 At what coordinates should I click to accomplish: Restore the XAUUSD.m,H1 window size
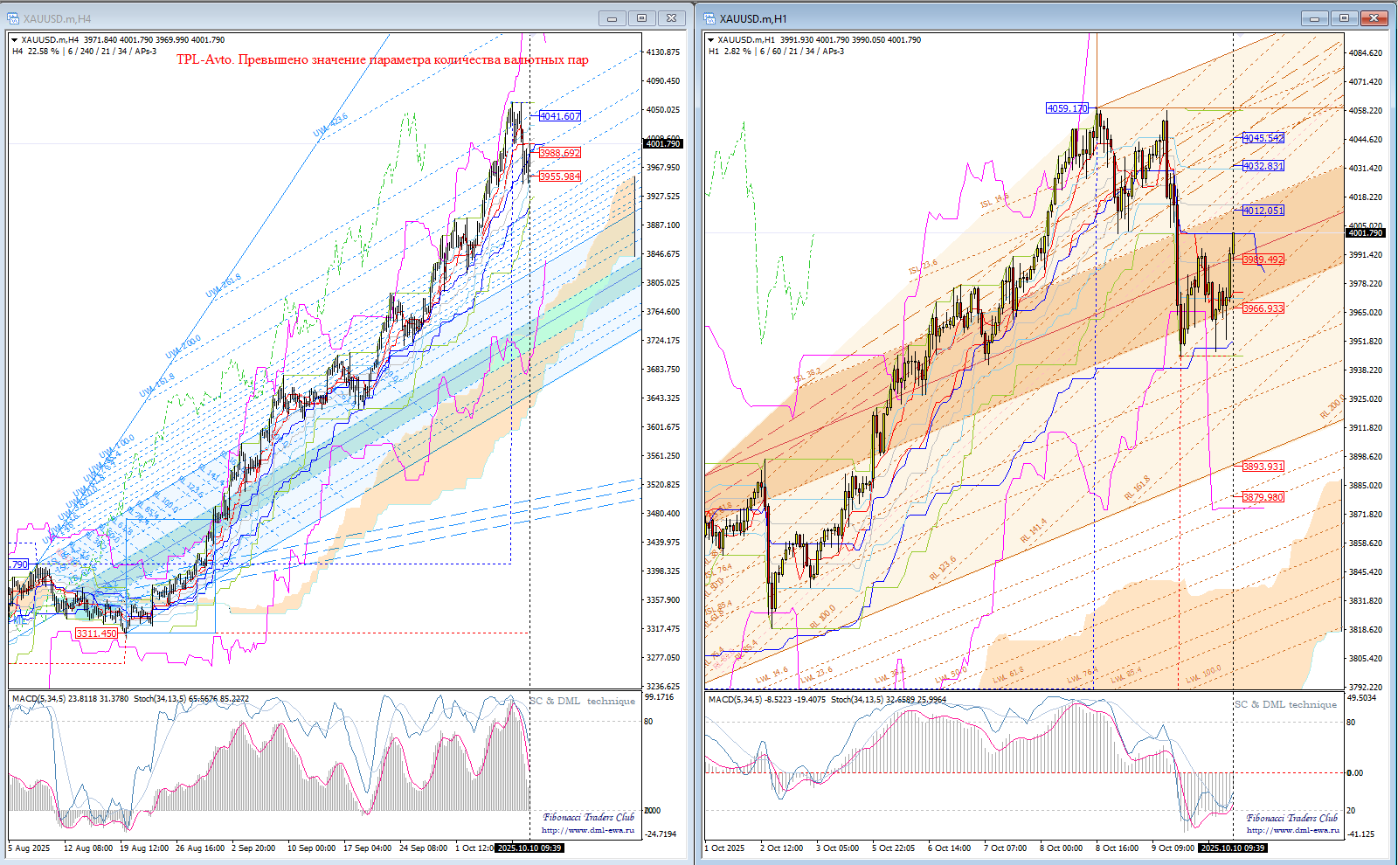click(x=1344, y=18)
